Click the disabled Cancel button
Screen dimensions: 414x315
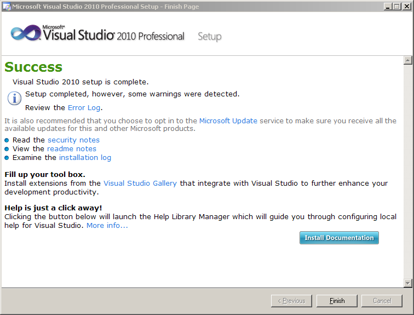[382, 301]
